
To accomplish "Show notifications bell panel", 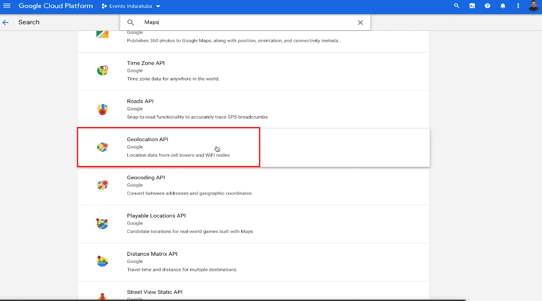I will pyautogui.click(x=503, y=6).
